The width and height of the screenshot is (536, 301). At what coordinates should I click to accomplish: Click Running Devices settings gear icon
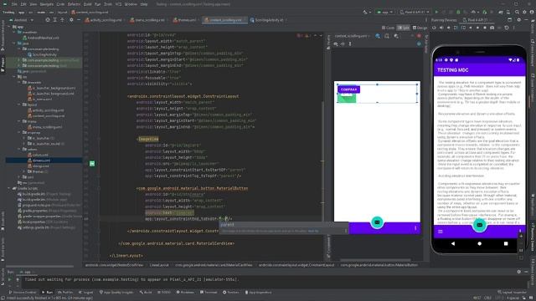[519, 20]
